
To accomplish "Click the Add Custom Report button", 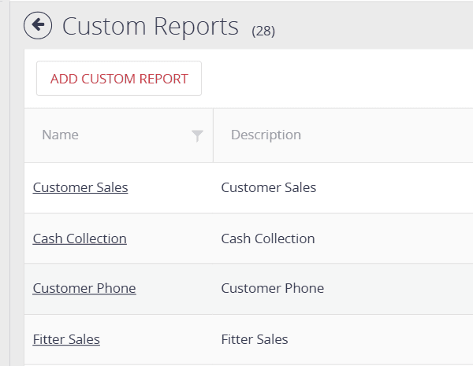I will click(119, 79).
